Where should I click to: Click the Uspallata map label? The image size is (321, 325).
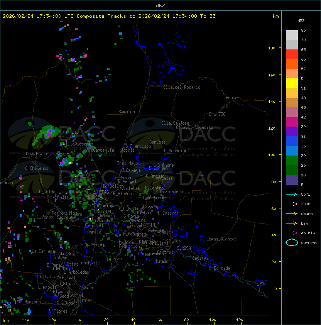coord(36,154)
